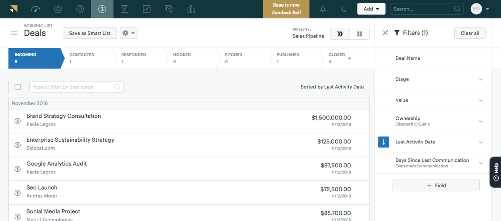Open the Contacts person icon
The image size is (501, 221).
point(80,9)
